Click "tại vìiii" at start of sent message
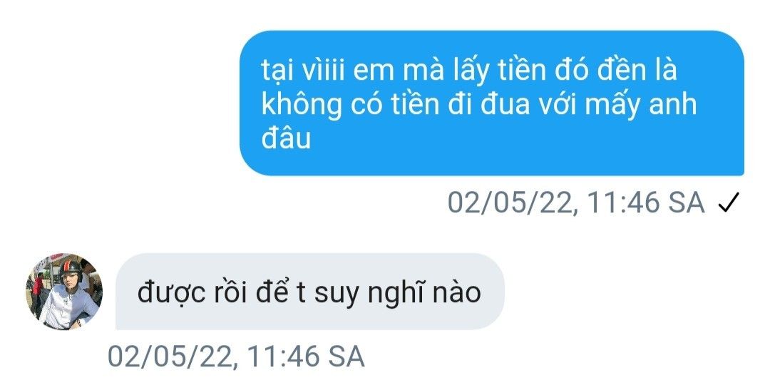The height and width of the screenshot is (380, 770). tap(304, 72)
